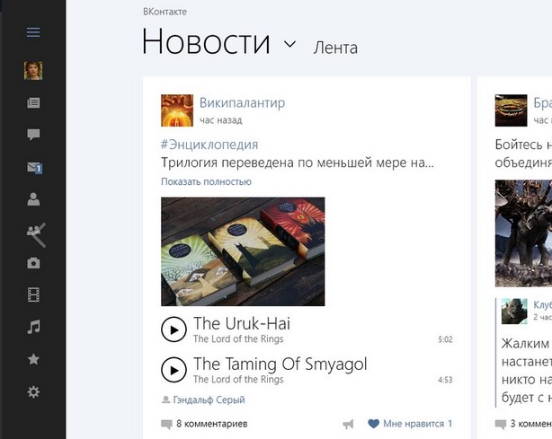This screenshot has height=439, width=552.
Task: Open the Википалантир group link
Action: [x=242, y=103]
